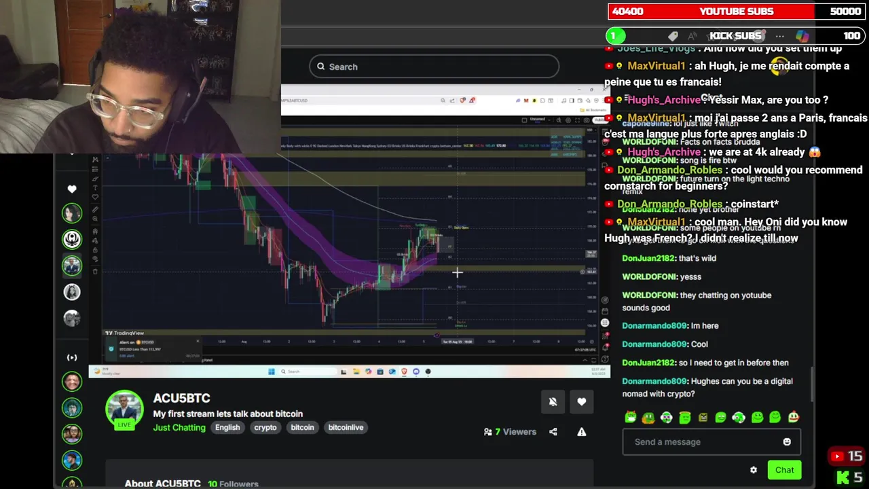Select the crypto tag
869x489 pixels.
click(x=265, y=427)
